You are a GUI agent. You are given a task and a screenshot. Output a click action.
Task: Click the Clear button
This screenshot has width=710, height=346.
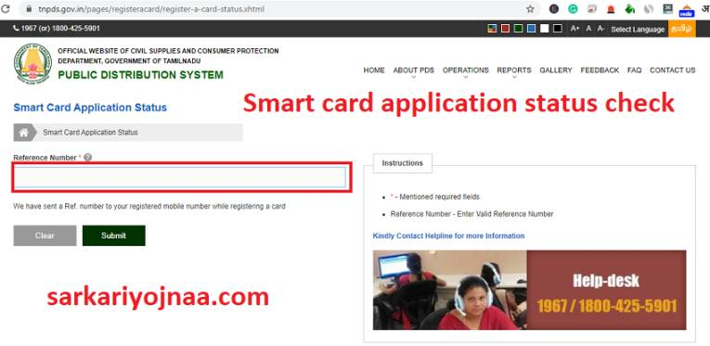click(45, 236)
